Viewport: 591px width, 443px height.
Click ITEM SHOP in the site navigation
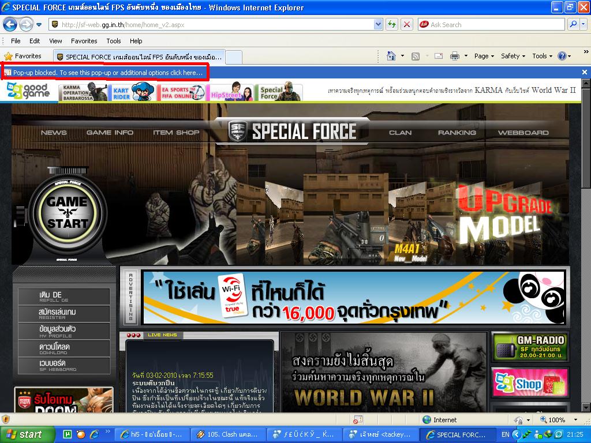coord(176,133)
